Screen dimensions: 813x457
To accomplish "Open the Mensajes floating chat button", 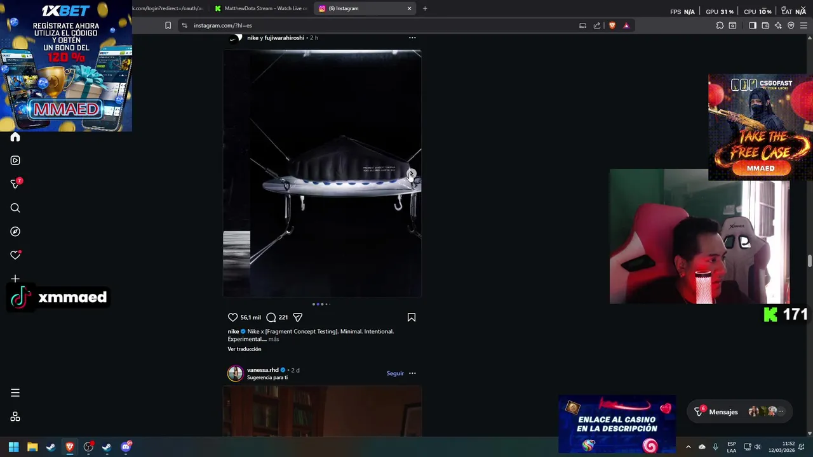I will 739,412.
